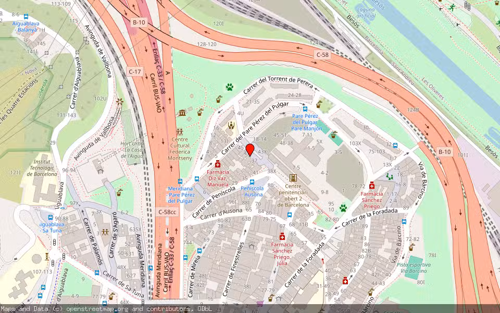Open the metro station icon at Meridiana - Pare Pérez del Pulgar
Viewport: 500px width, 313px height.
pyautogui.click(x=180, y=182)
